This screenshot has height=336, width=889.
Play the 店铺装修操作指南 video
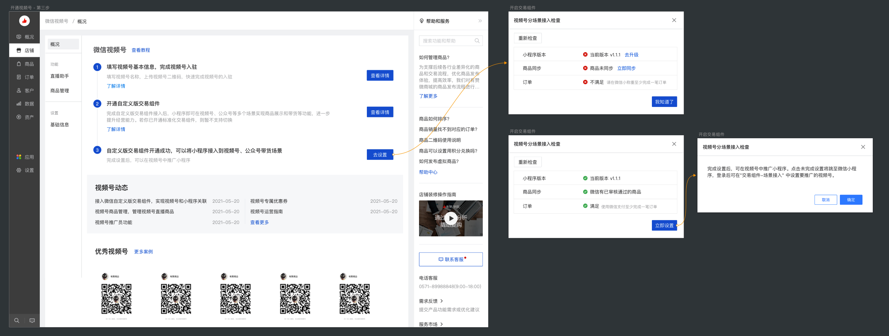451,218
